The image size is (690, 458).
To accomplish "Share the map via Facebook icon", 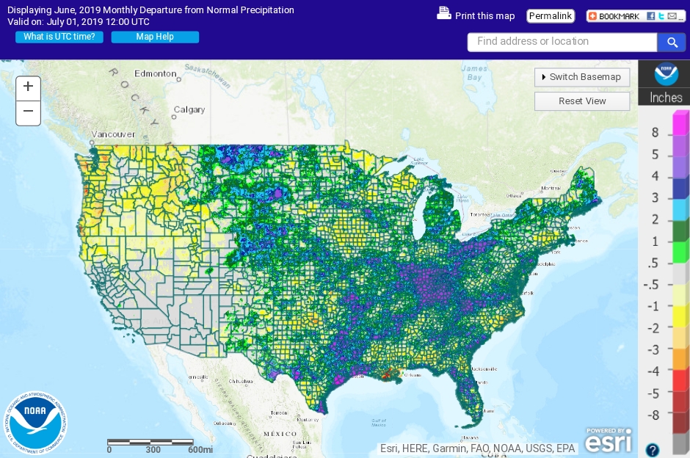I will point(650,16).
